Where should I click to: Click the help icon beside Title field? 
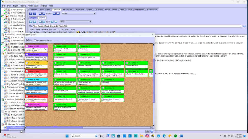point(244,26)
